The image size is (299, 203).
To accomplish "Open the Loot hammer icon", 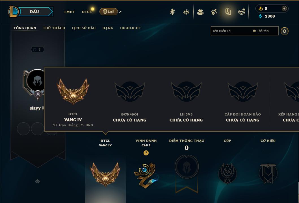I will (x=214, y=12).
